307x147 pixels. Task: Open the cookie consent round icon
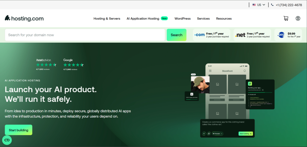tap(7, 140)
